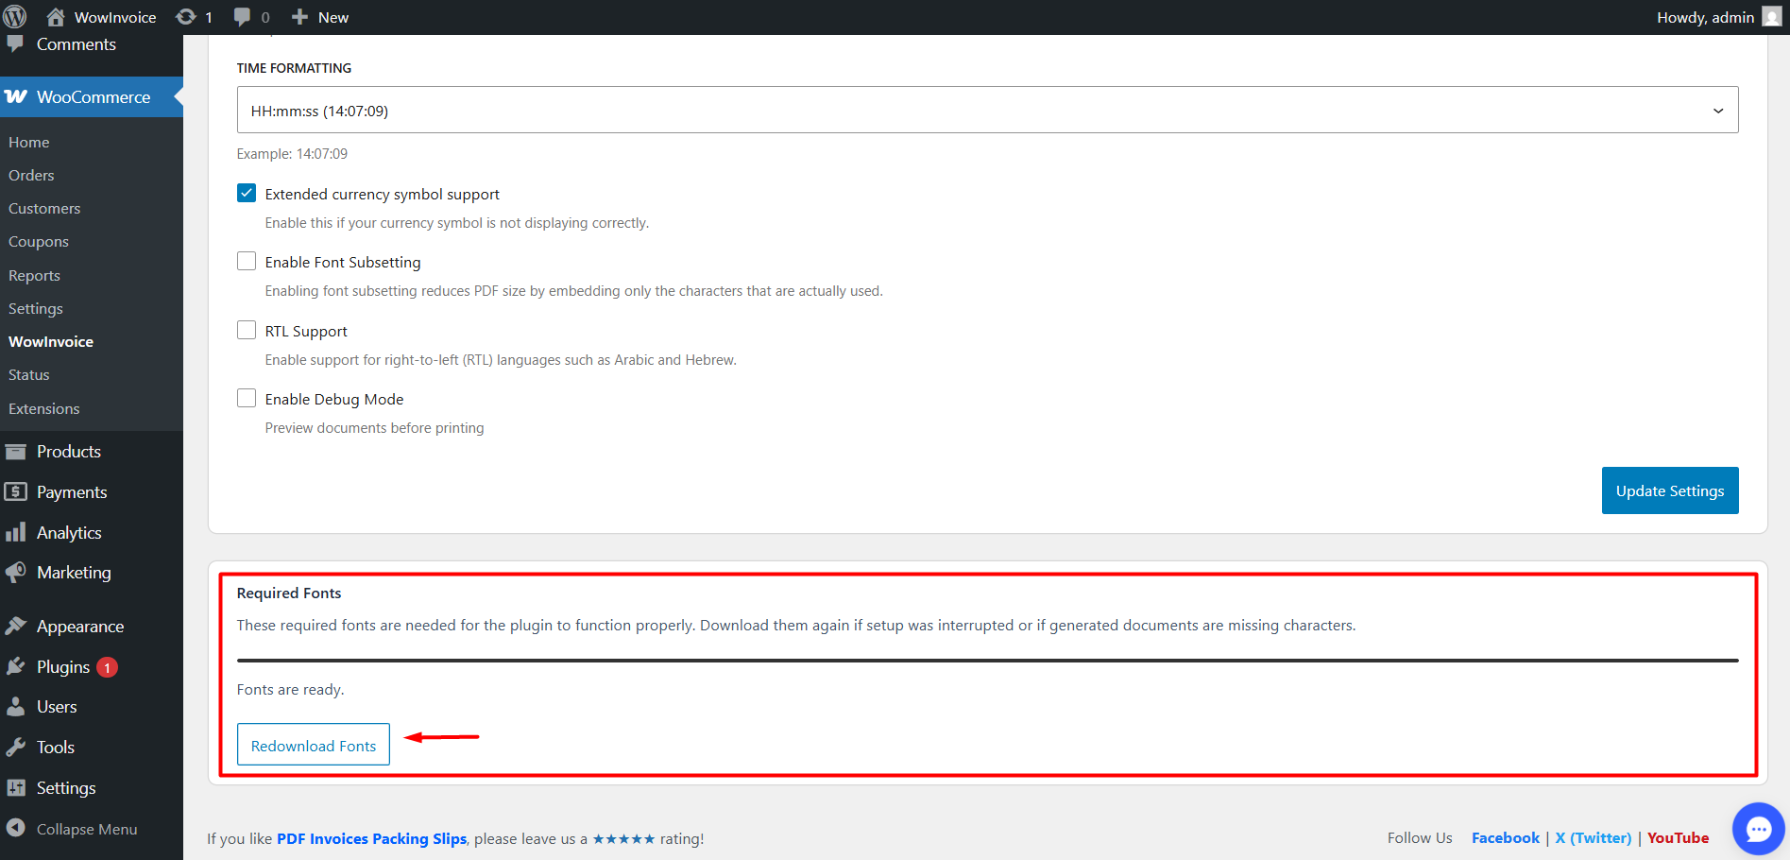Click the Analytics bar chart icon
1790x860 pixels.
[x=16, y=533]
